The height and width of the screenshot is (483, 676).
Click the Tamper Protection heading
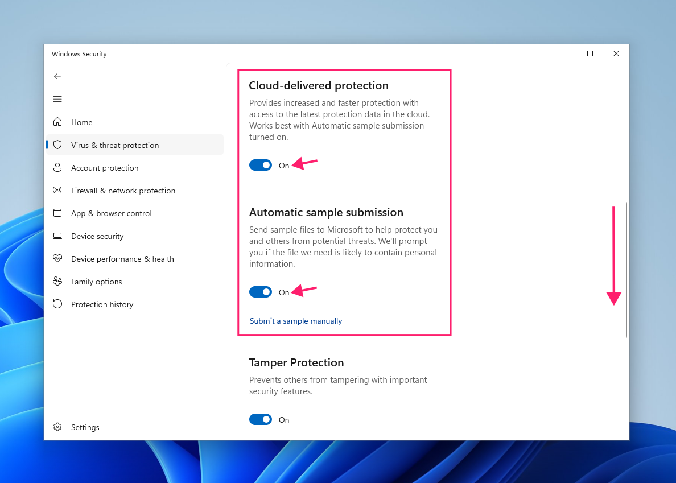click(x=296, y=362)
